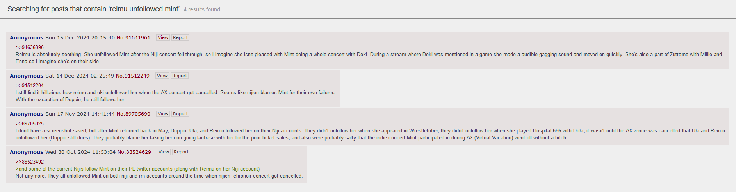
Task: Click post number No.91512249
Action: (133, 76)
